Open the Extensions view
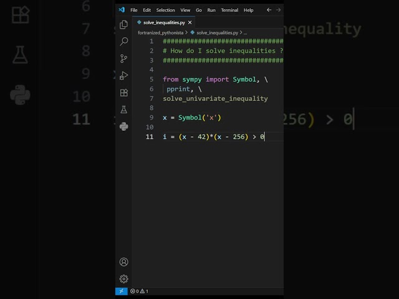The image size is (399, 299). (x=123, y=93)
